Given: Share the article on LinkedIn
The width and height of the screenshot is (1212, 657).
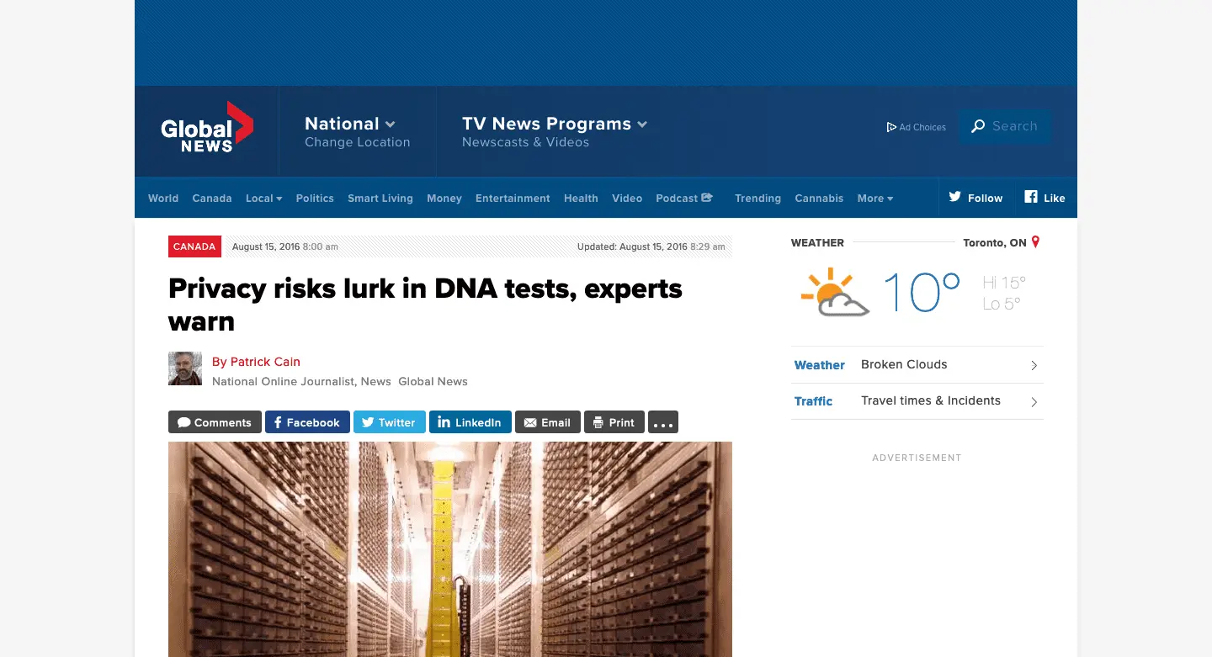Looking at the screenshot, I should (470, 422).
